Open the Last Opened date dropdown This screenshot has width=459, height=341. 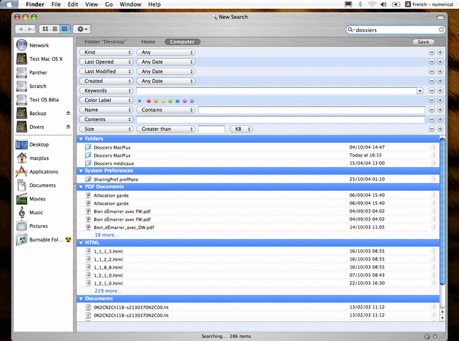point(166,62)
